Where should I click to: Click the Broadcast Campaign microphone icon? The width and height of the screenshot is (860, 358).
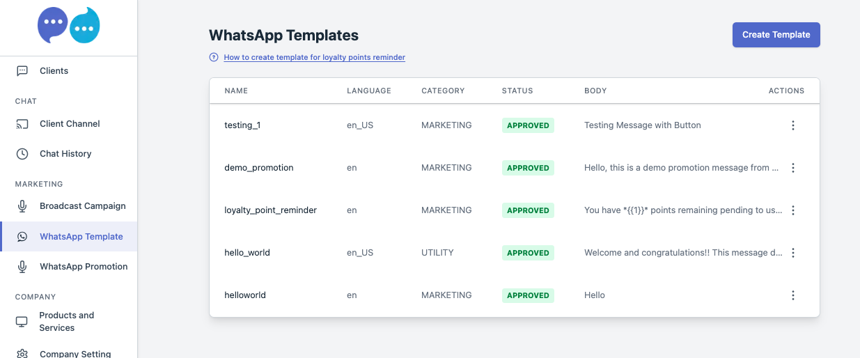(22, 206)
